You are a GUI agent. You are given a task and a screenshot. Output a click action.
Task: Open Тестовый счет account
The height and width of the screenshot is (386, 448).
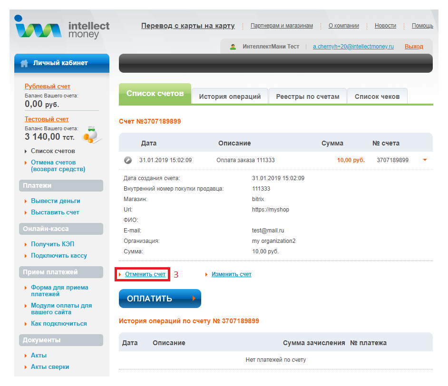click(x=47, y=119)
